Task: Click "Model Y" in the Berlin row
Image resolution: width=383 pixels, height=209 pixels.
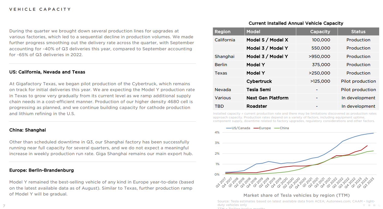Action: point(256,65)
